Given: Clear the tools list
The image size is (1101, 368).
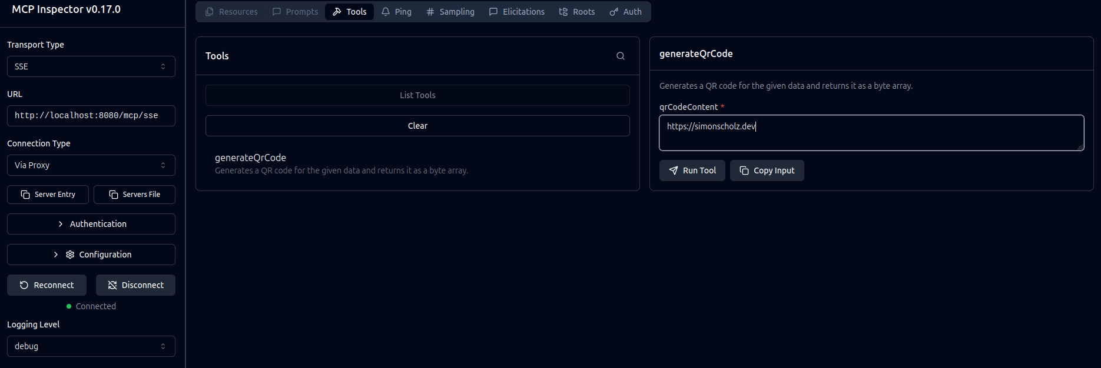Looking at the screenshot, I should (417, 126).
